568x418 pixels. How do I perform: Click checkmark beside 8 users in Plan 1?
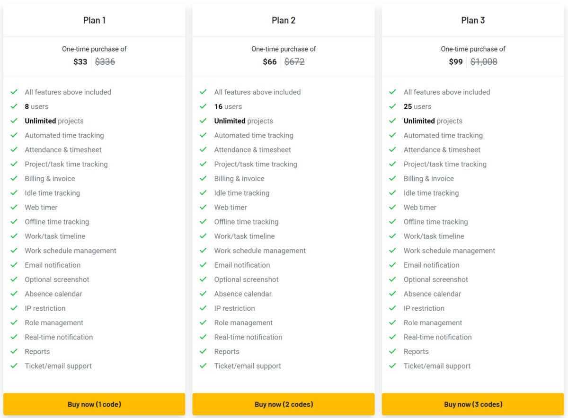pos(14,106)
